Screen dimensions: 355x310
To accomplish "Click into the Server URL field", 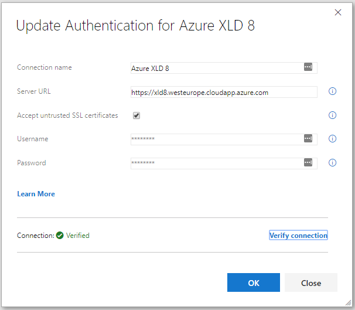I will pyautogui.click(x=223, y=92).
